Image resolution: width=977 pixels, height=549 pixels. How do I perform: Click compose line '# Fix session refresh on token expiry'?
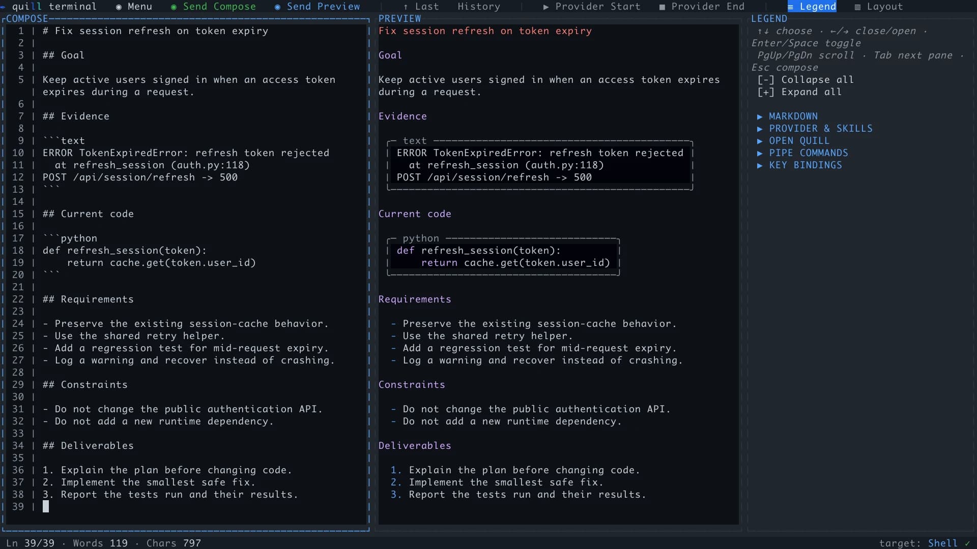pos(155,31)
